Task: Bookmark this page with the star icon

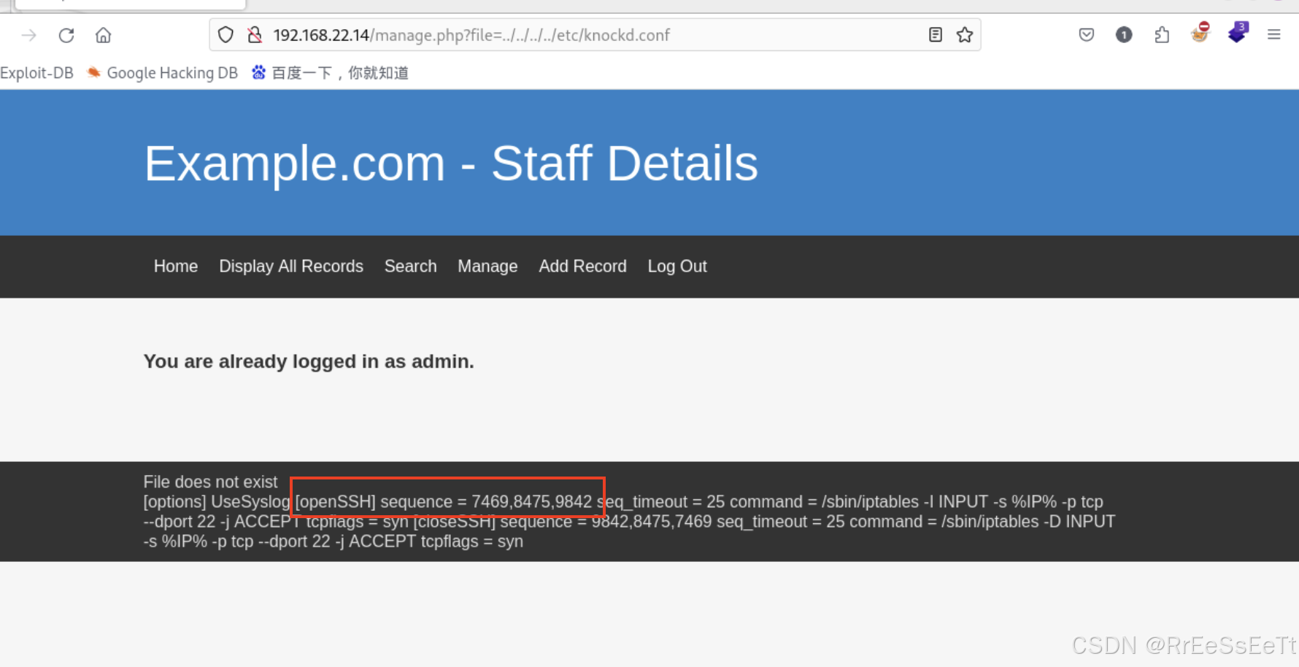Action: coord(965,35)
